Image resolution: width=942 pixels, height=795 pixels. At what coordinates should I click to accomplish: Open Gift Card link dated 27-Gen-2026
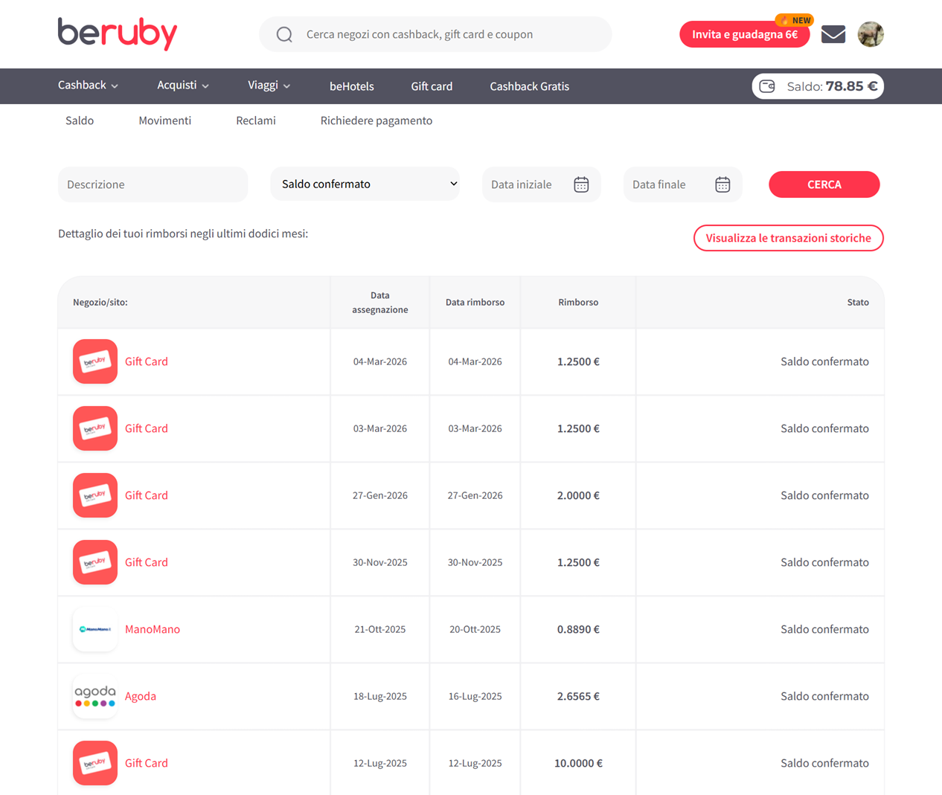point(147,495)
